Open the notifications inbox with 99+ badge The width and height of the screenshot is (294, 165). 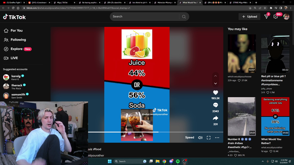[x=276, y=16]
